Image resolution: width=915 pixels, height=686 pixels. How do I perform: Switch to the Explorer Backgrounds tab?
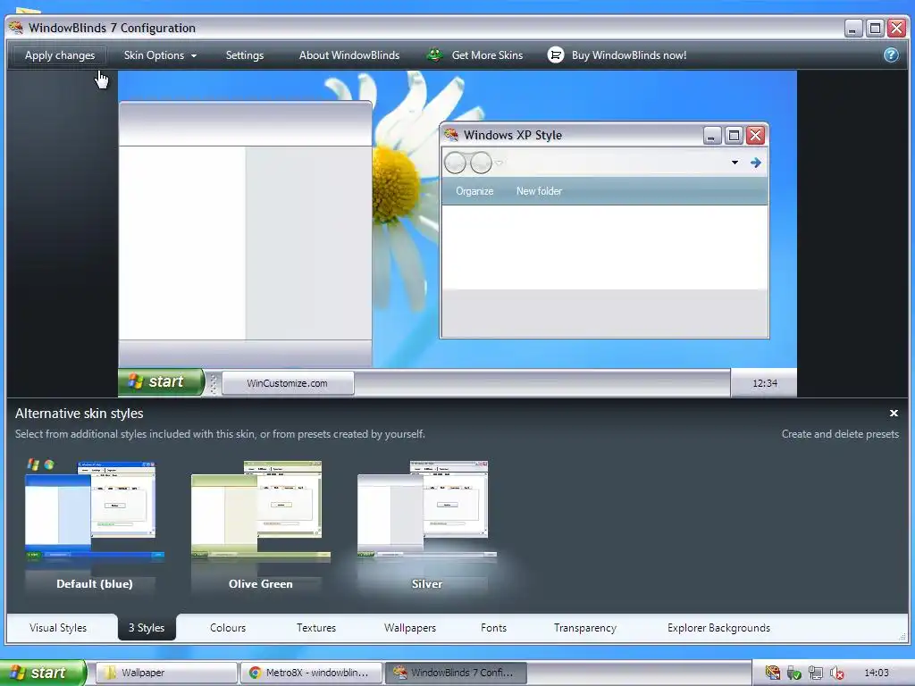[718, 628]
